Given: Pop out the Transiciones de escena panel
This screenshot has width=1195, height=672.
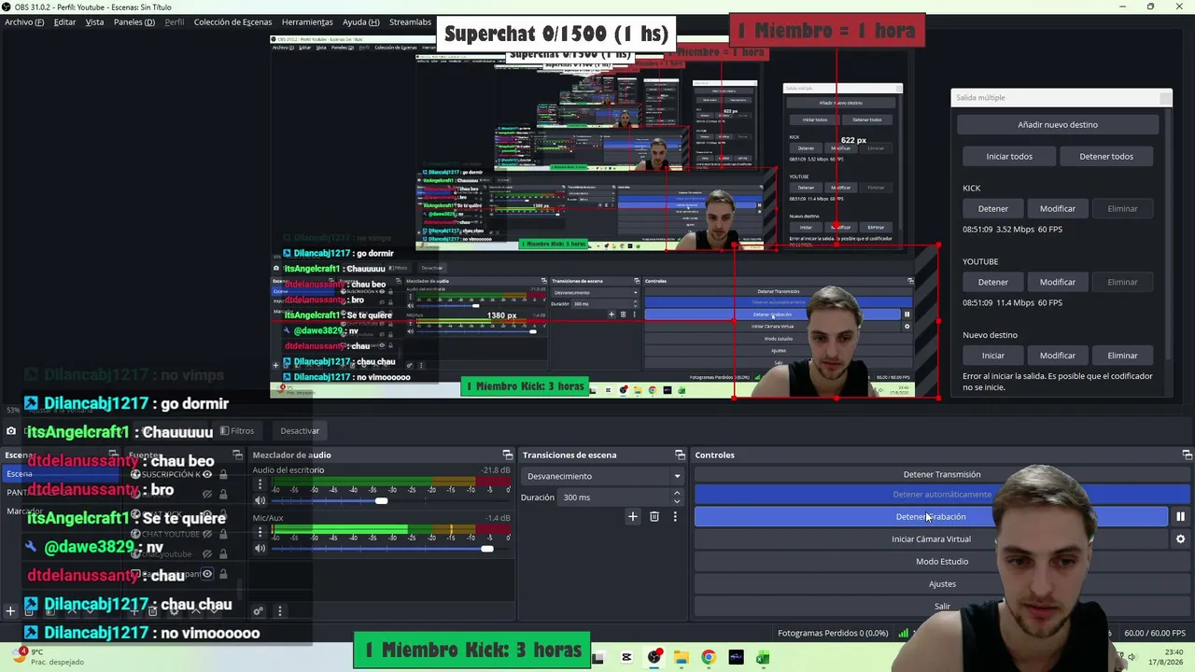Looking at the screenshot, I should (680, 455).
